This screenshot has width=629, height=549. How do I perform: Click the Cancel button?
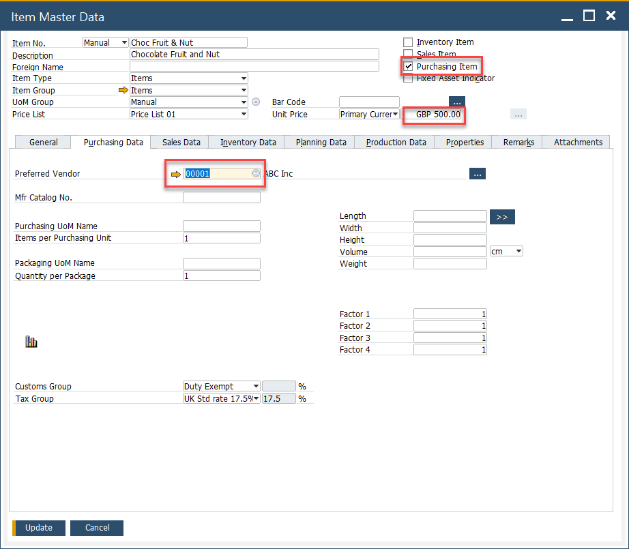tap(98, 528)
